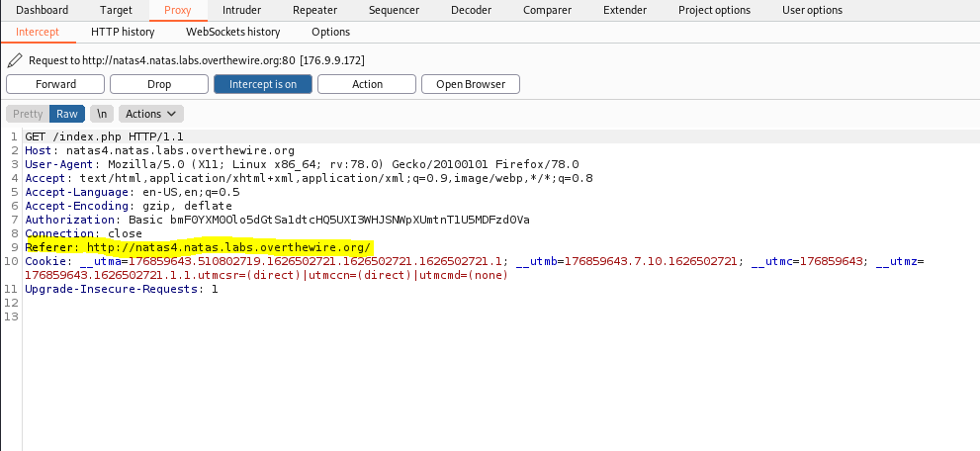
Task: Open the Decoder tab
Action: pos(471,10)
